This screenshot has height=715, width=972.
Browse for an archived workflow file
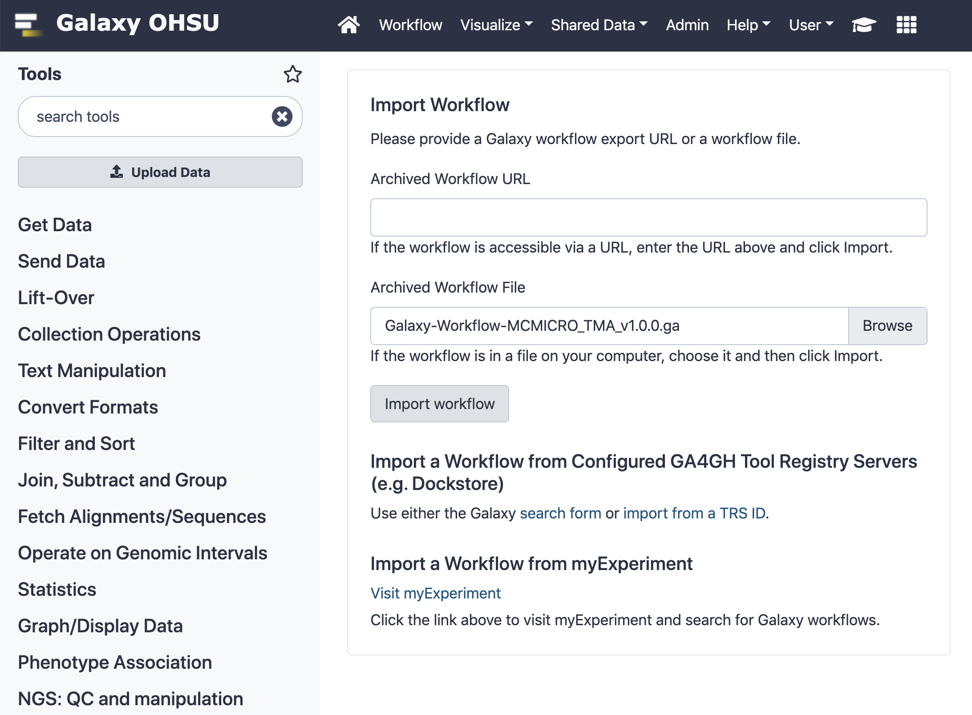click(887, 325)
